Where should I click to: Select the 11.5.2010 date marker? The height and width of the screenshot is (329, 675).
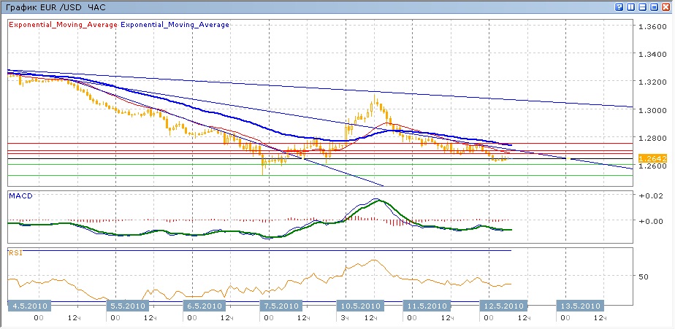(427, 306)
